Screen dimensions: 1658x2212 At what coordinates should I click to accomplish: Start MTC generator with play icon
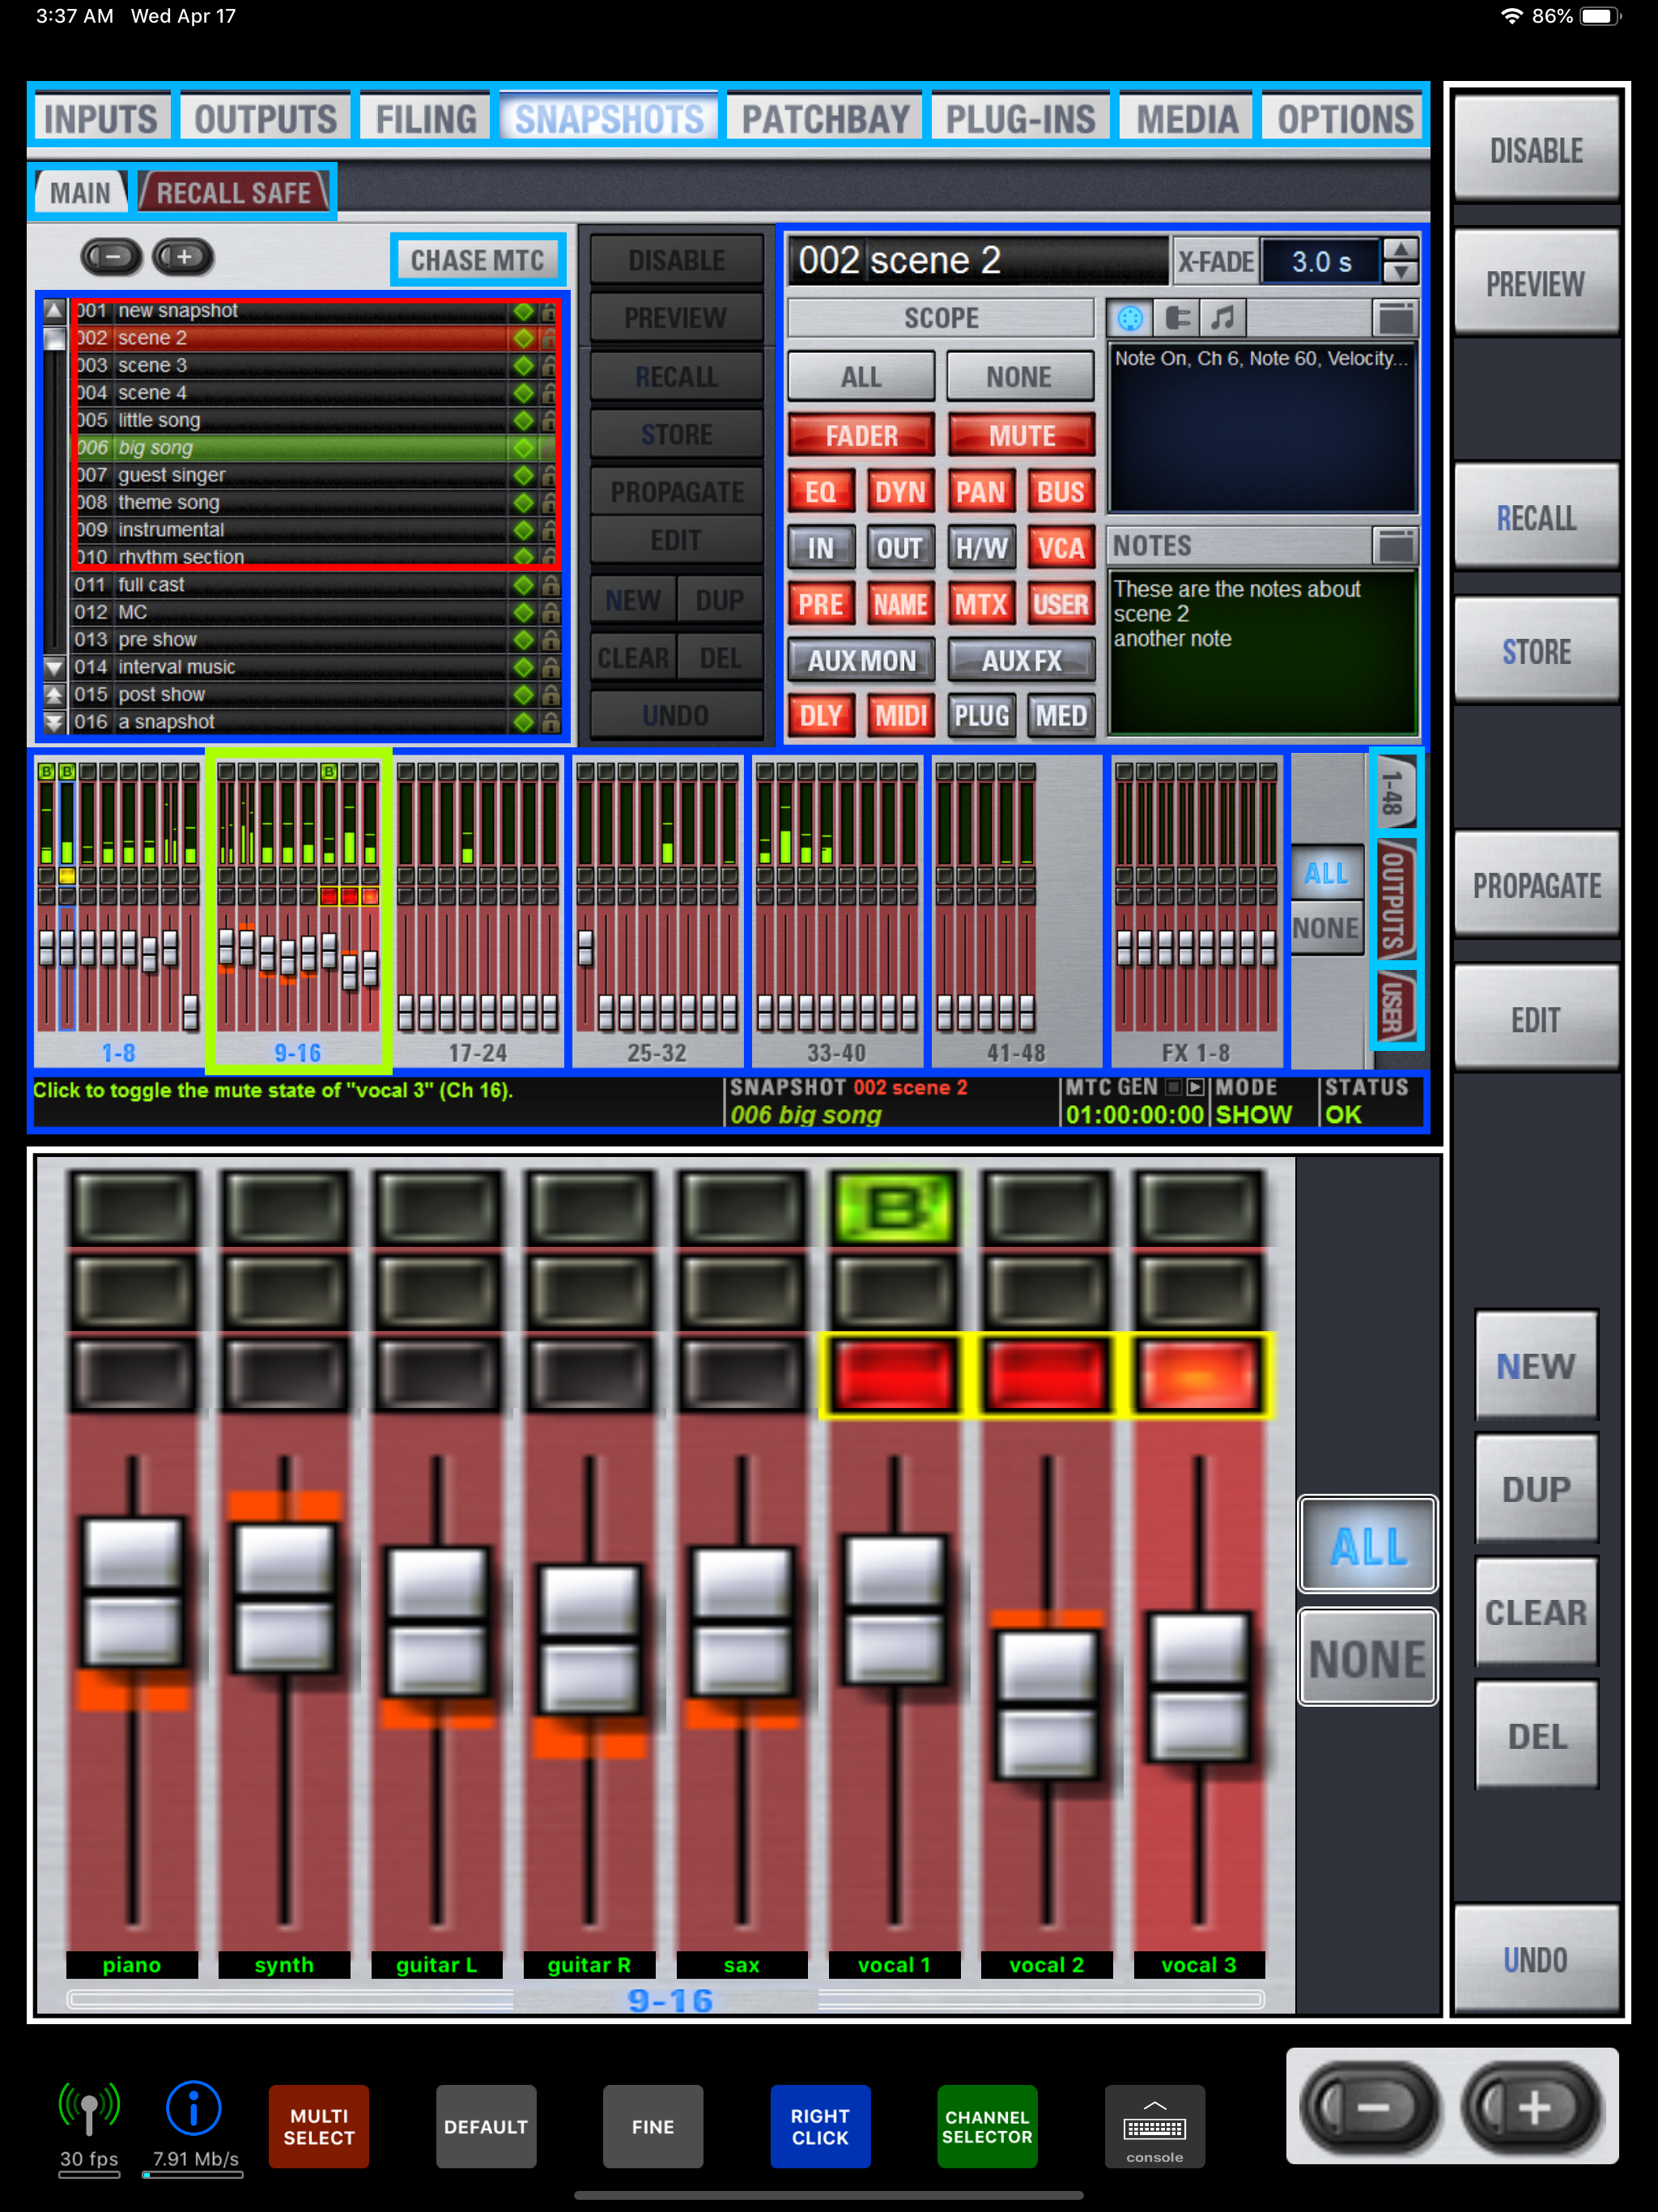[1196, 1087]
